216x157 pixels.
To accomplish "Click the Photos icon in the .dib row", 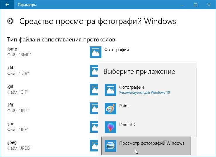I will (x=94, y=71).
